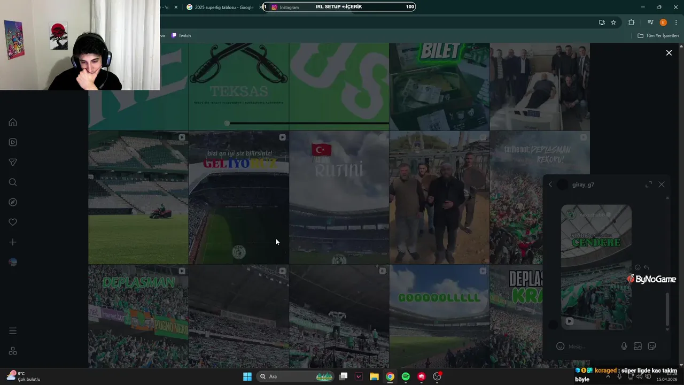Expand the giray_g7 chat to full view
This screenshot has width=684, height=385.
pyautogui.click(x=648, y=184)
